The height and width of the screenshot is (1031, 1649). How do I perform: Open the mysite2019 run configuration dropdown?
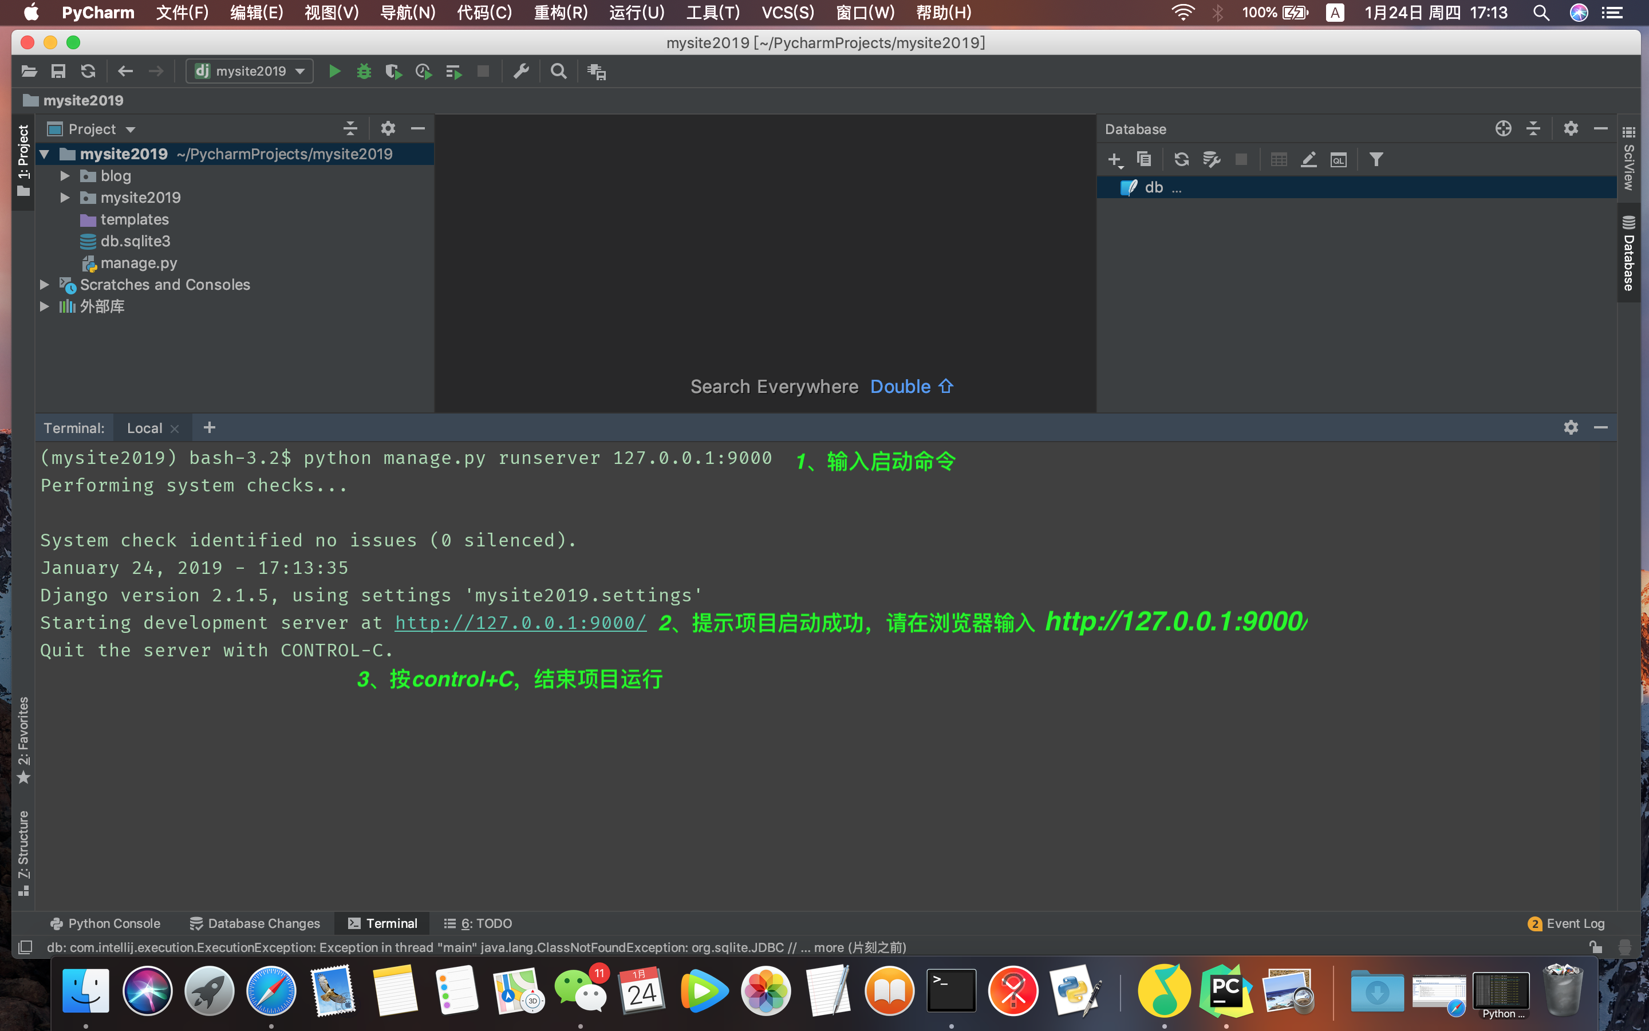point(250,71)
